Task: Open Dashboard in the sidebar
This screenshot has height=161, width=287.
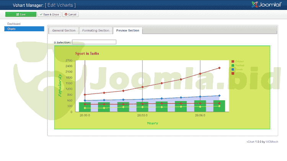Action: click(14, 24)
